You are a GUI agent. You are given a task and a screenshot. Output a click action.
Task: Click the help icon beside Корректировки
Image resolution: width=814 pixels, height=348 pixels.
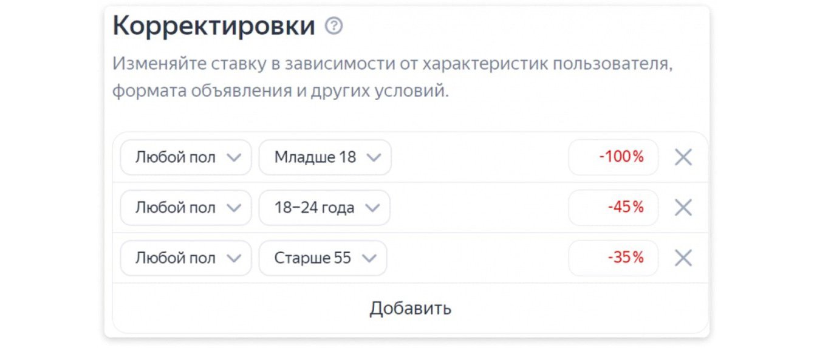click(333, 26)
